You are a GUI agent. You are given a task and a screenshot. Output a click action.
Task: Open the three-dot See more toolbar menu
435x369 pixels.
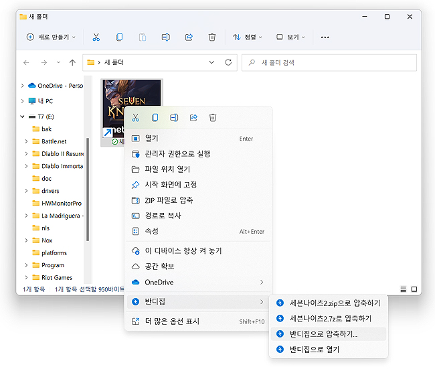coord(325,38)
